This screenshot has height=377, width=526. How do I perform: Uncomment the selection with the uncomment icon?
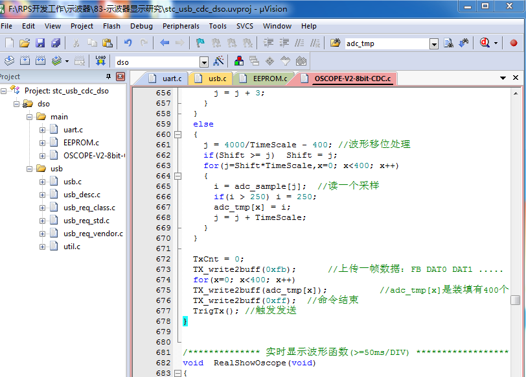315,43
